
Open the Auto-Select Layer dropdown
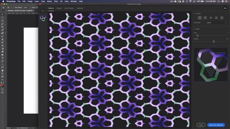coord(26,7)
